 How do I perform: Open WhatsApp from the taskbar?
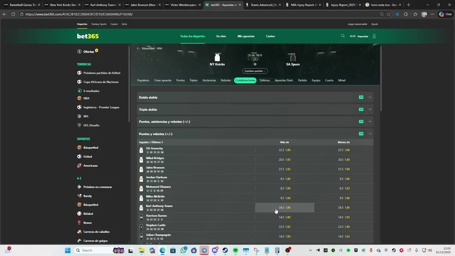pos(183,250)
